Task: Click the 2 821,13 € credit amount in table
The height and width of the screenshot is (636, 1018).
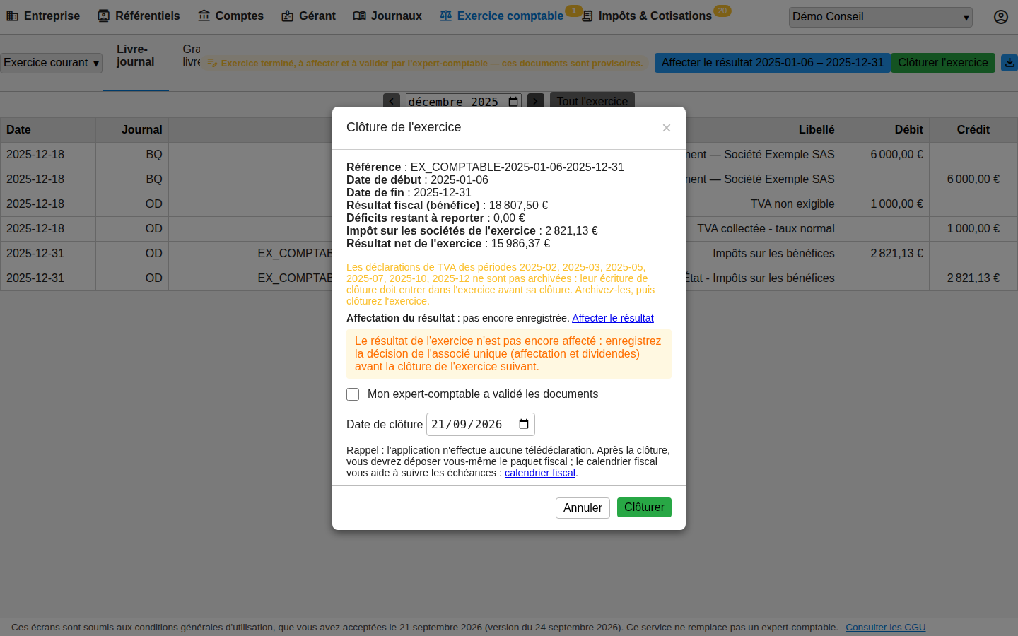Action: [x=973, y=278]
